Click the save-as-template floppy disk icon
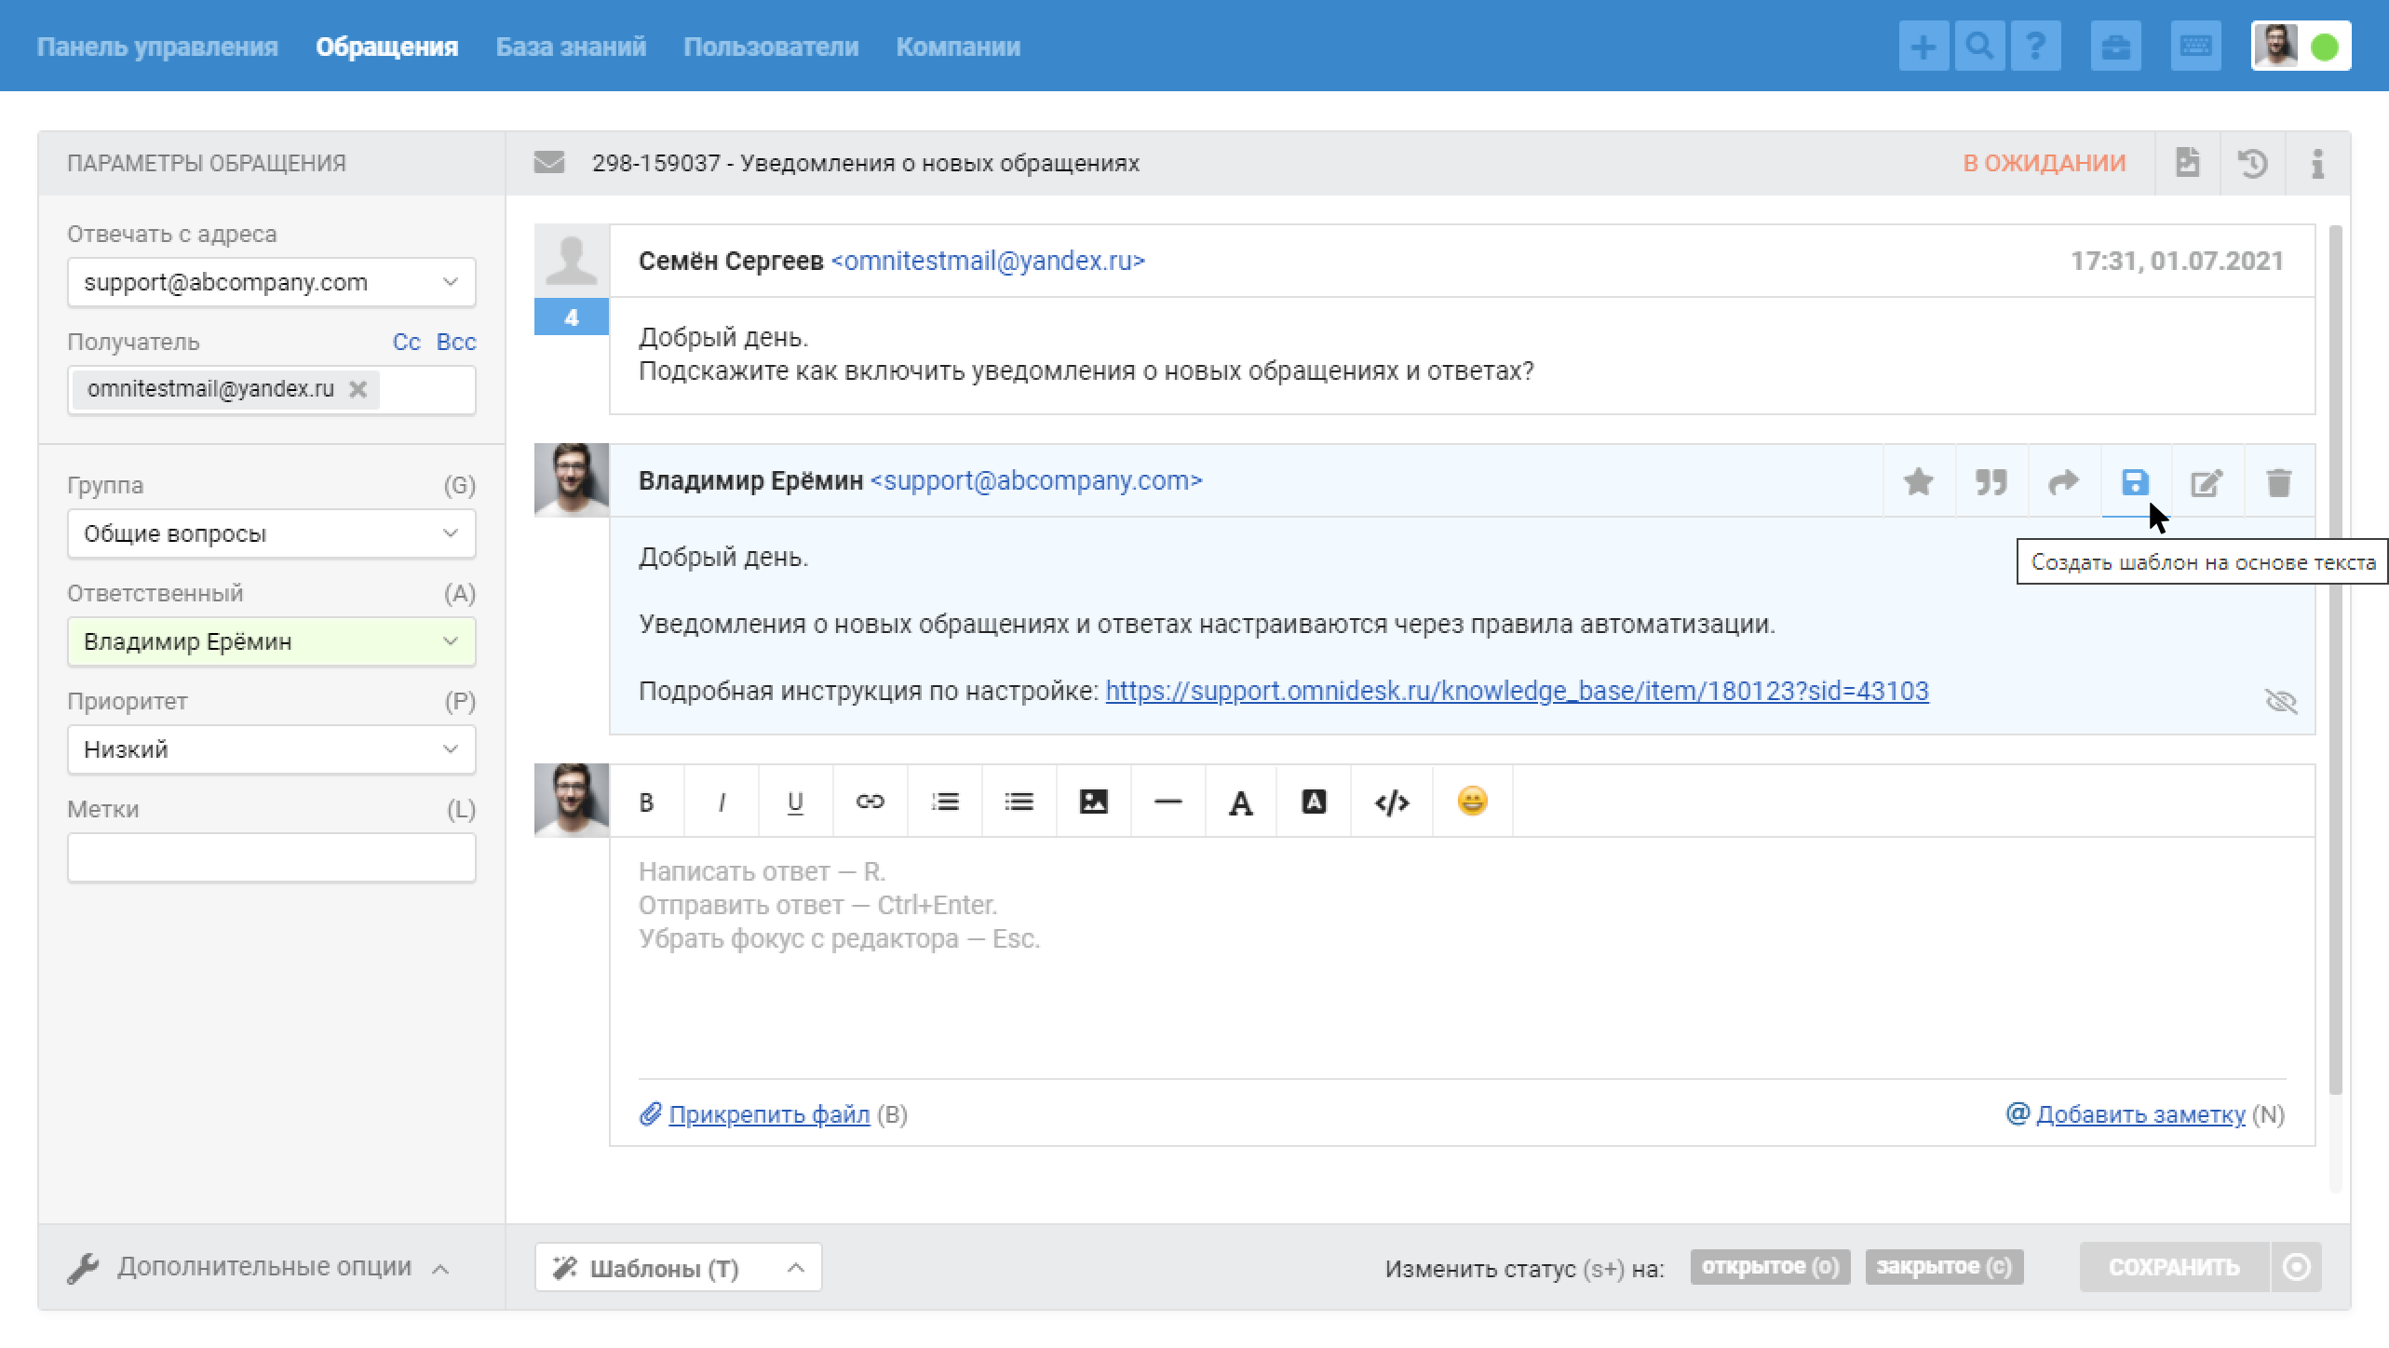 (x=2135, y=482)
